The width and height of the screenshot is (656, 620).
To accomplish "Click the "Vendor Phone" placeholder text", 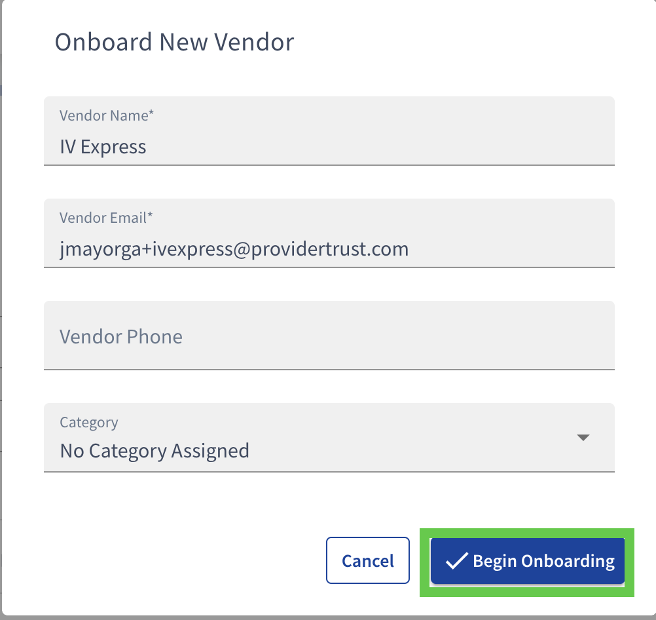I will click(x=121, y=336).
